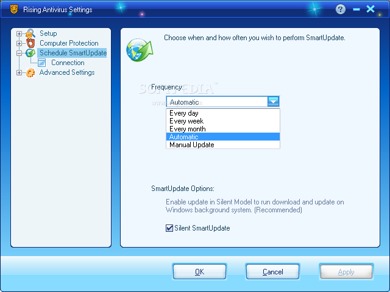This screenshot has height=292, width=390.
Task: Choose Every day from the frequency list
Action: coord(223,113)
